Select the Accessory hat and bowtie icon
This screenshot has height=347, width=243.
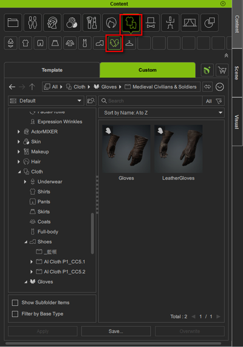151,22
